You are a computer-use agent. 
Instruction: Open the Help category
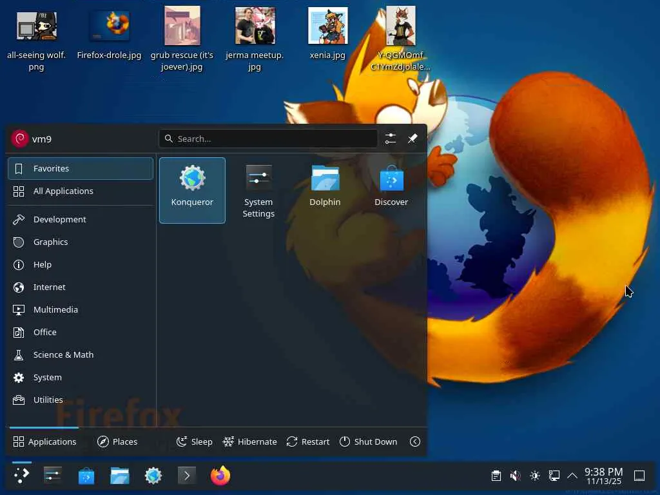coord(81,264)
